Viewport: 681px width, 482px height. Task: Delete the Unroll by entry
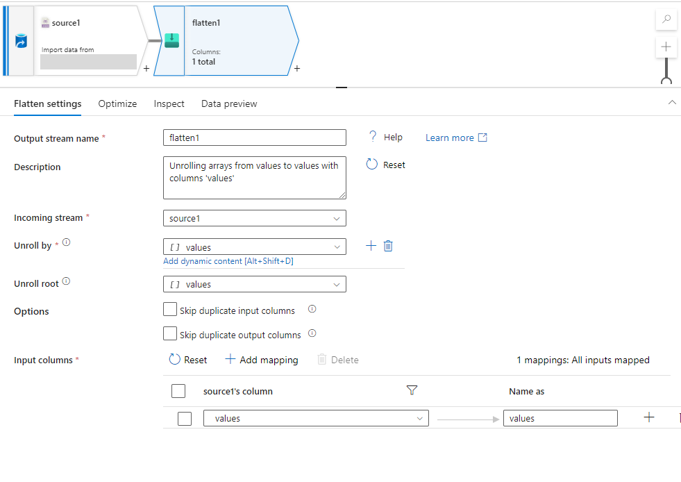click(388, 246)
